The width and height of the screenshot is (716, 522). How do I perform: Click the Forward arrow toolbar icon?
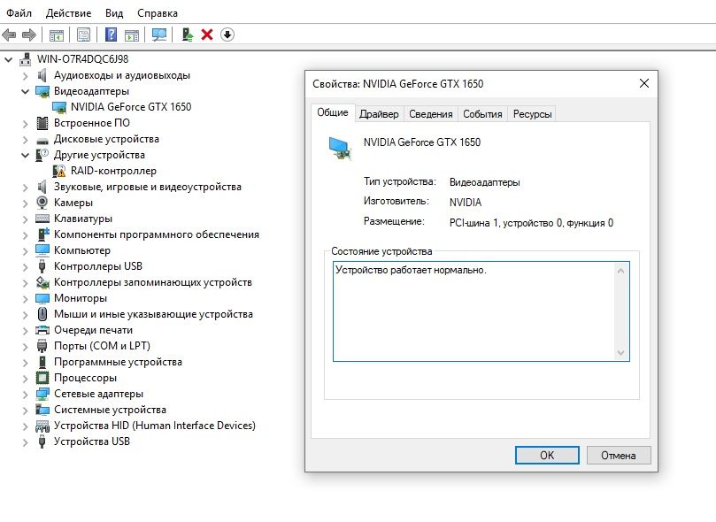point(29,35)
